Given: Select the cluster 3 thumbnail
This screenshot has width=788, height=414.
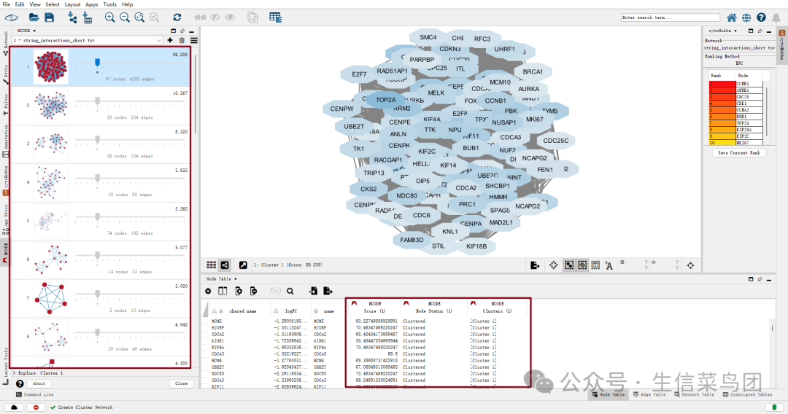Looking at the screenshot, I should click(51, 144).
